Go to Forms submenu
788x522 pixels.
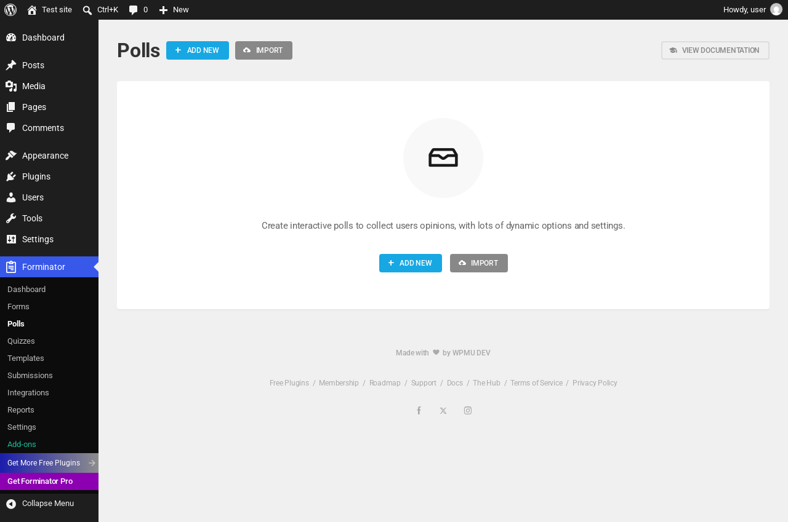point(18,307)
